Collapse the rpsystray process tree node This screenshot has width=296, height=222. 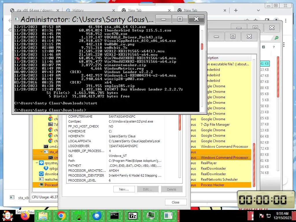[x=37, y=163]
